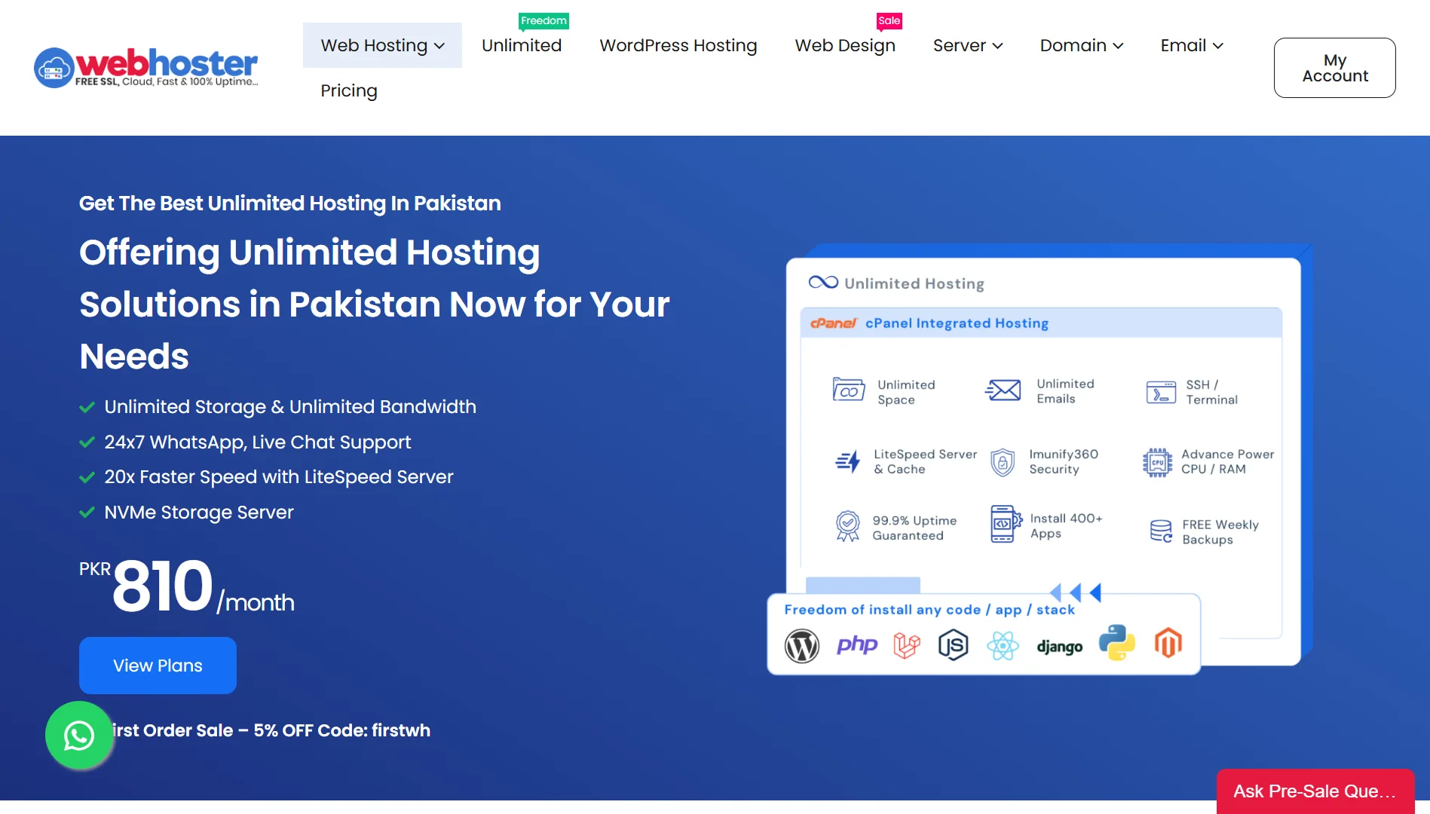Click the Install 400+ Apps phone icon

tap(1006, 525)
